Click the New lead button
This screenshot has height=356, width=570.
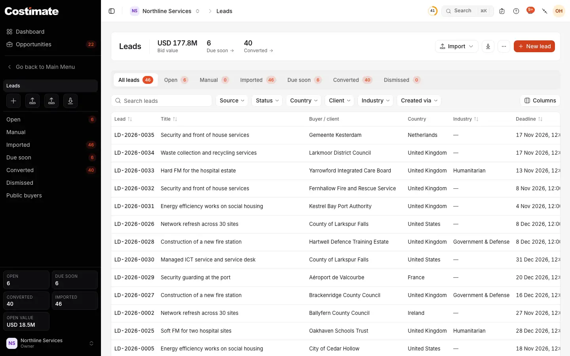pyautogui.click(x=534, y=46)
